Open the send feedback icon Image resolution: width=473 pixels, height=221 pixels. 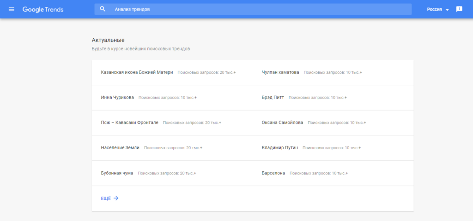click(x=459, y=9)
